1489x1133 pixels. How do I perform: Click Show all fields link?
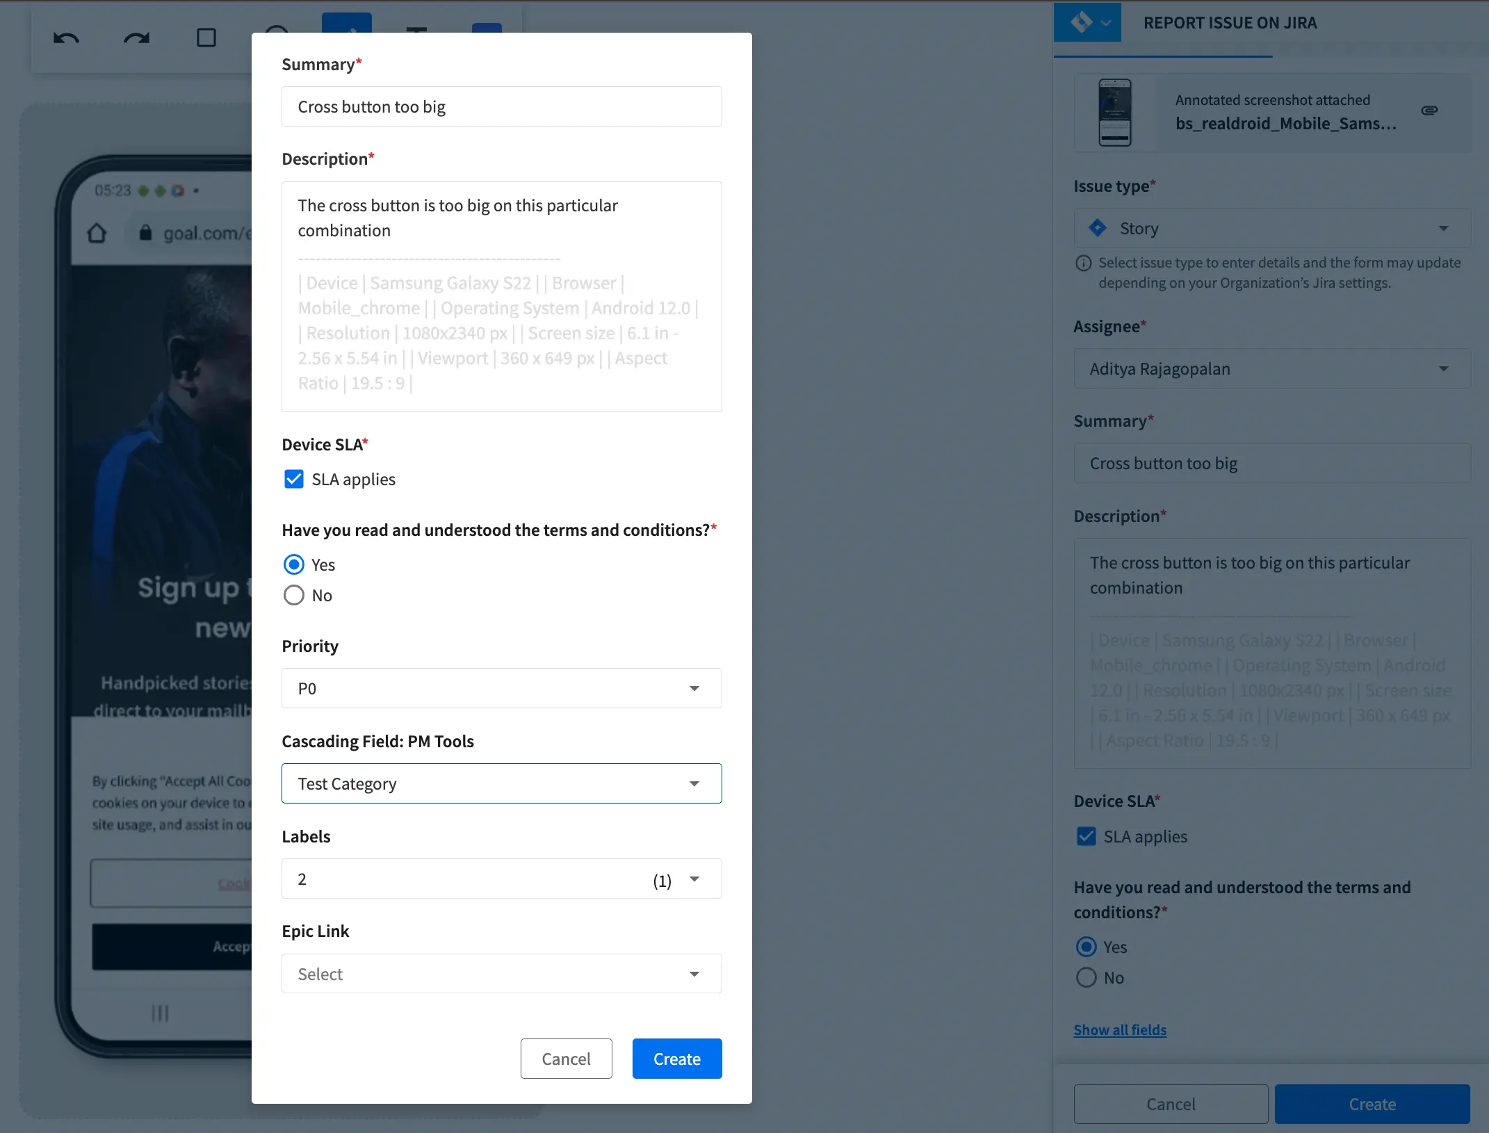(x=1120, y=1030)
